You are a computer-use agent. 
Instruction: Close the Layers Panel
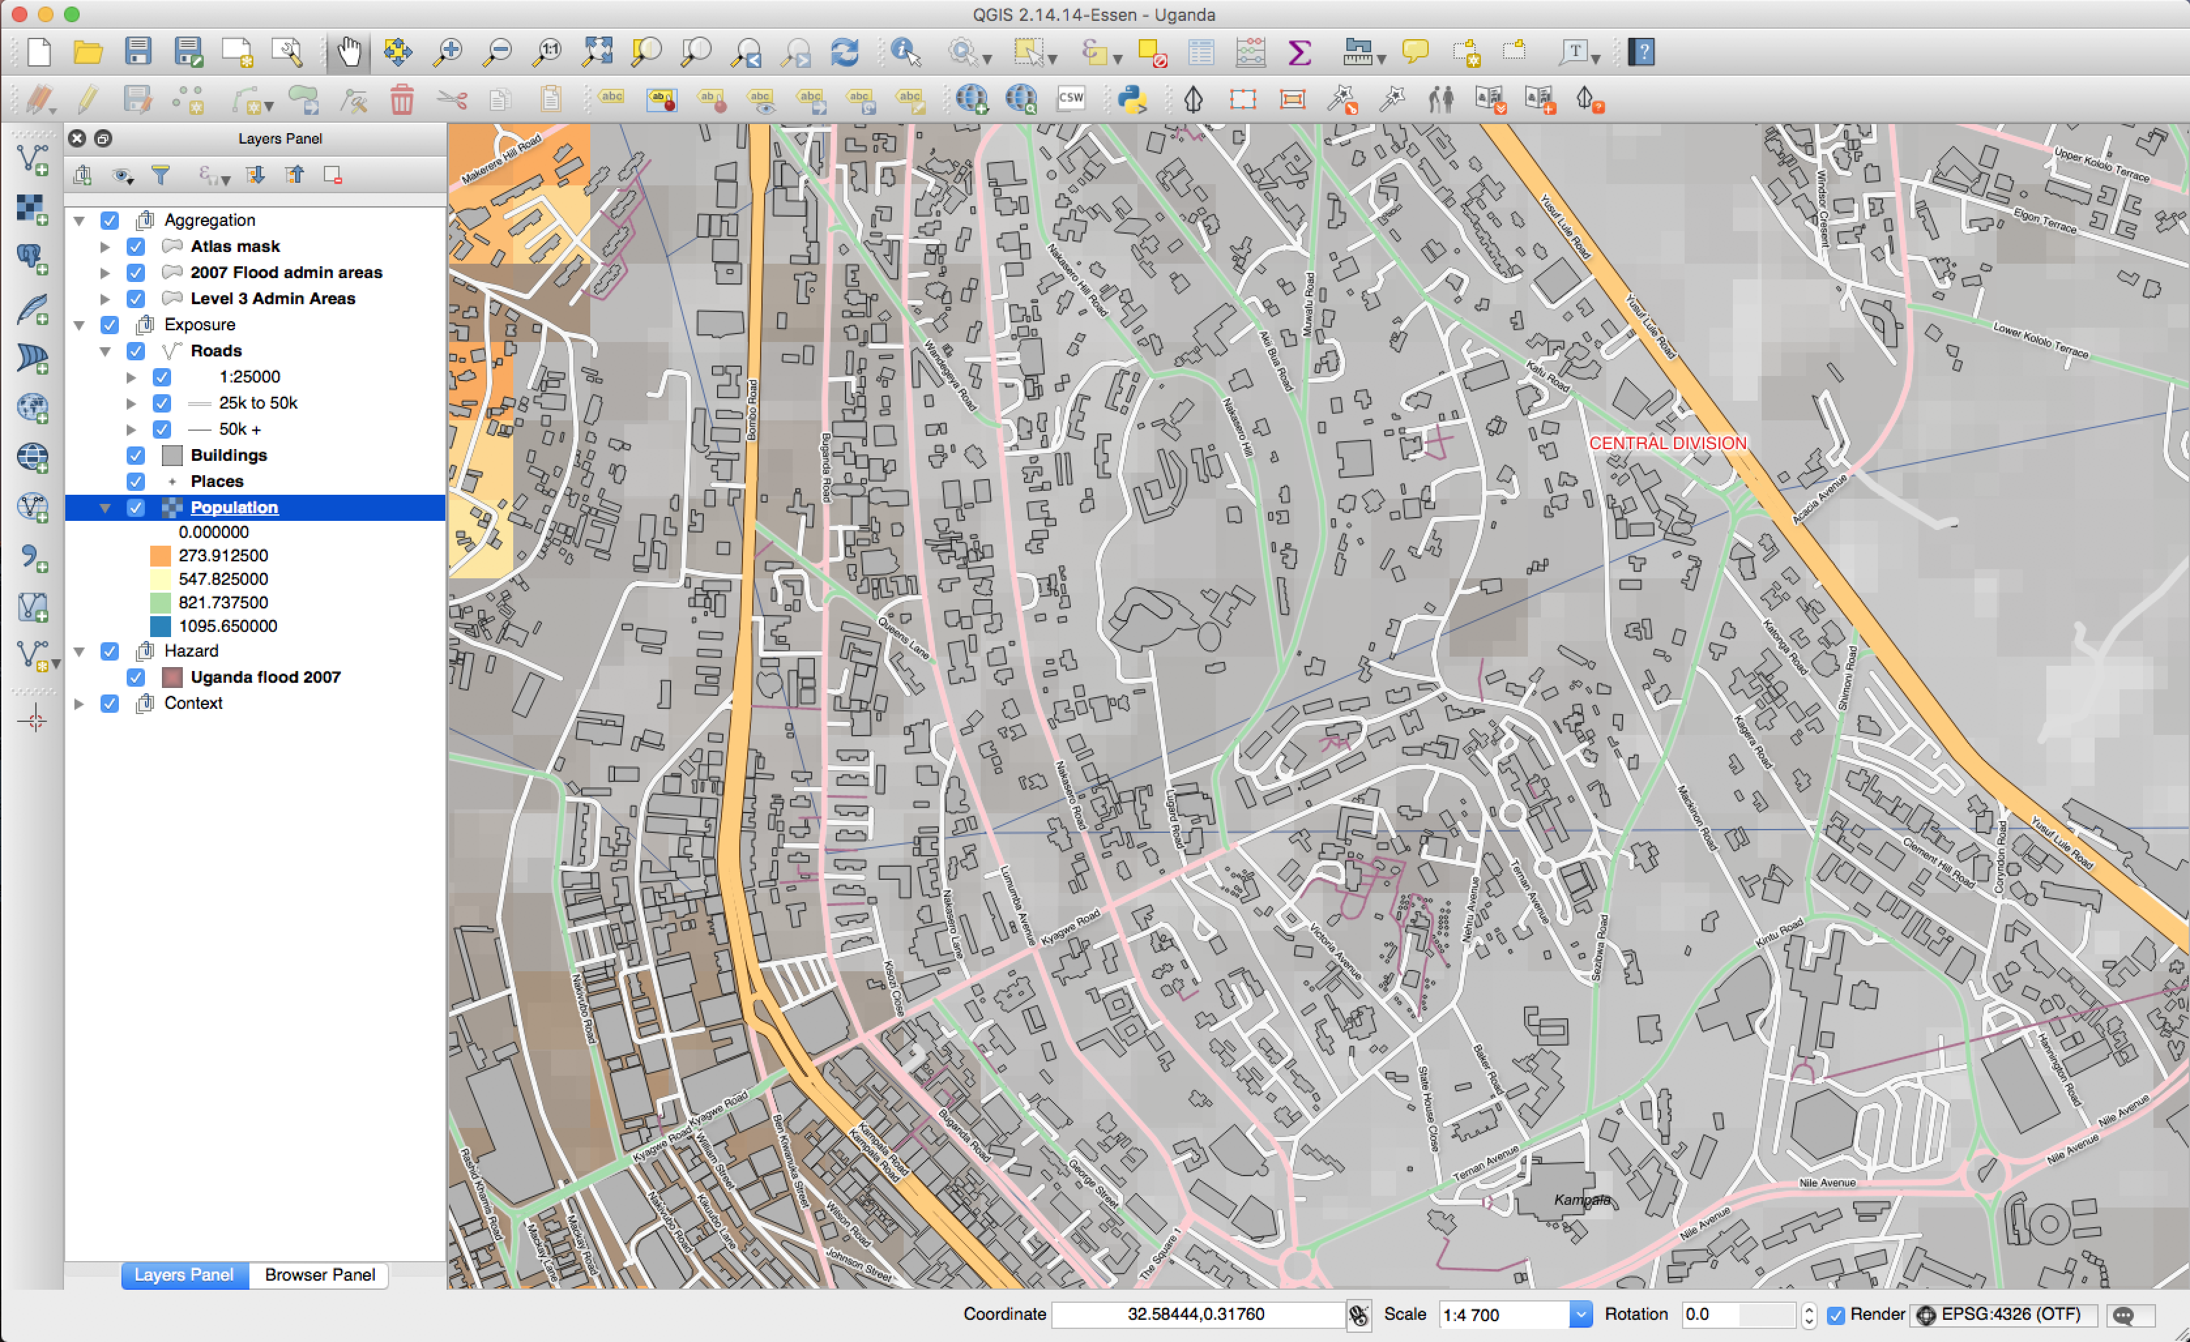[77, 138]
